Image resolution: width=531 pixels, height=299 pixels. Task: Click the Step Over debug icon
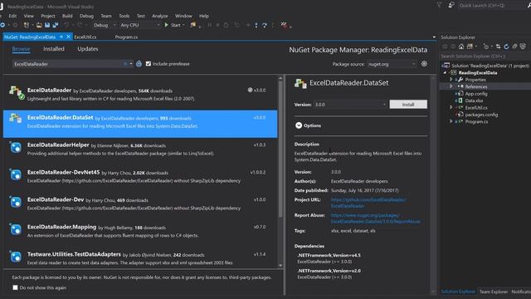[x=265, y=25]
